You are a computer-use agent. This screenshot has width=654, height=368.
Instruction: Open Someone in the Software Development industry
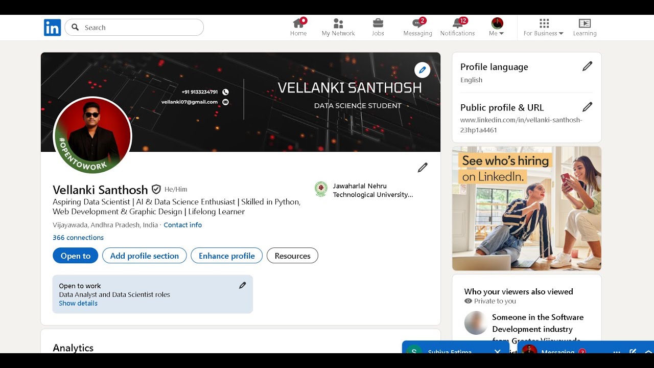tap(538, 329)
